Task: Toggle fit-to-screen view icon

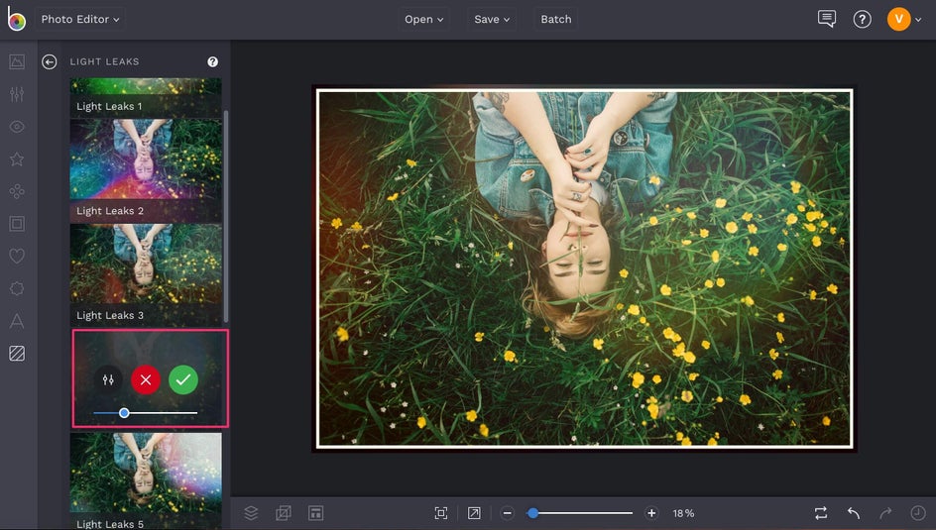Action: [x=441, y=513]
